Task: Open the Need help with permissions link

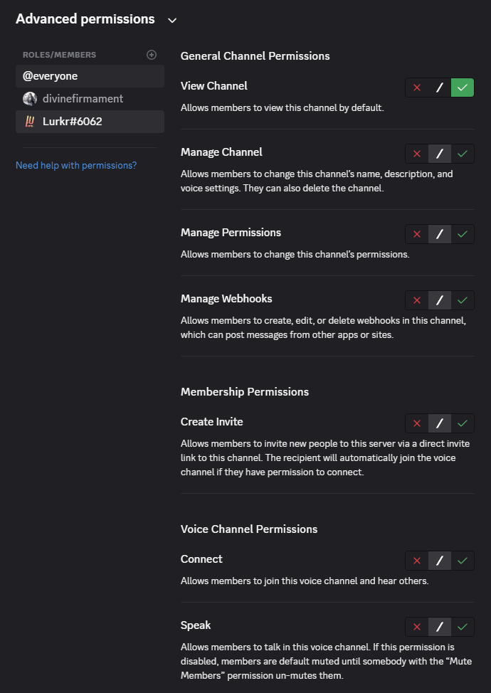Action: (x=76, y=166)
